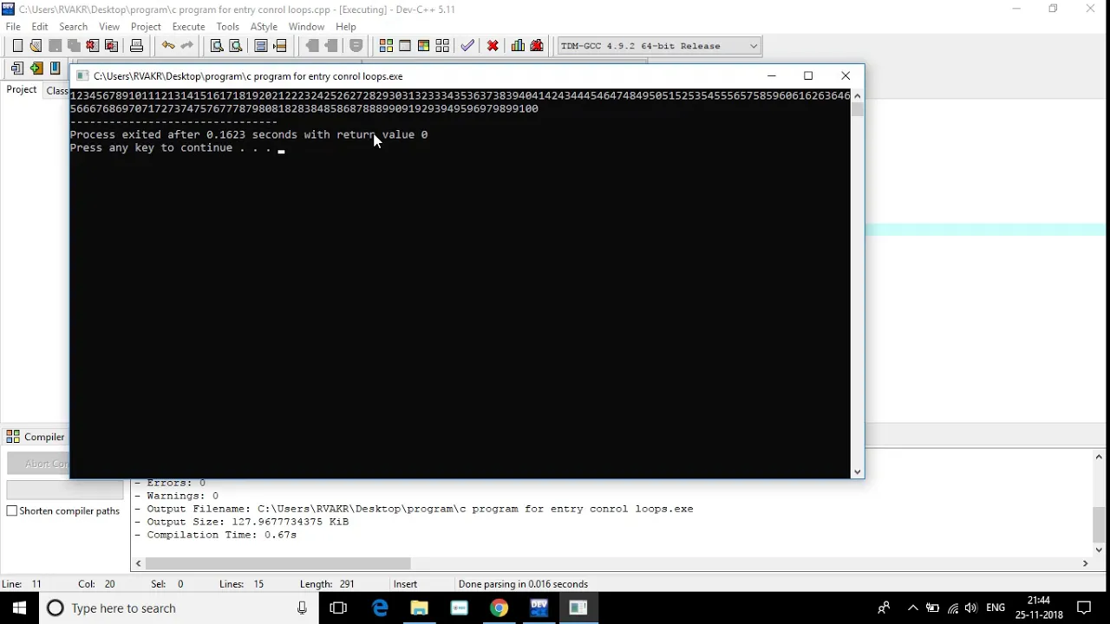Click the Dev-C++ taskbar icon

click(539, 608)
